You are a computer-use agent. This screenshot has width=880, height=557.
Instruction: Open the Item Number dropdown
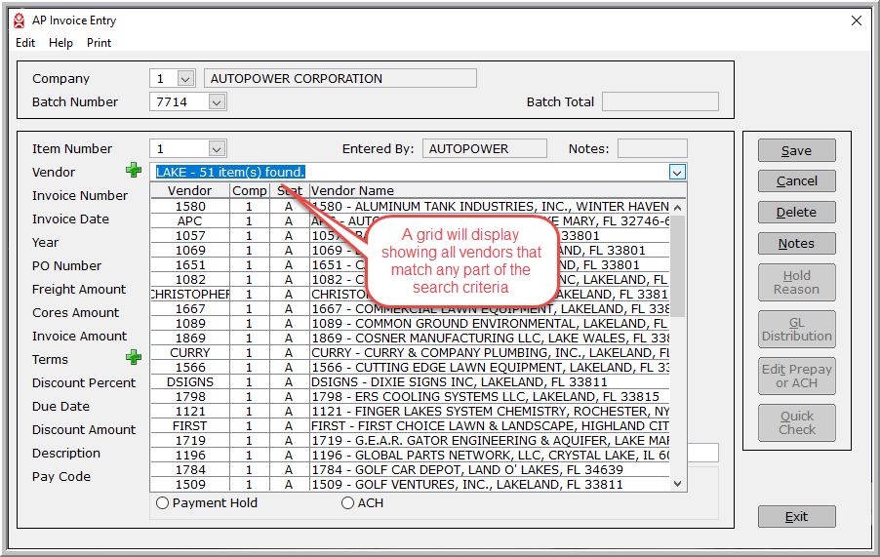click(217, 149)
